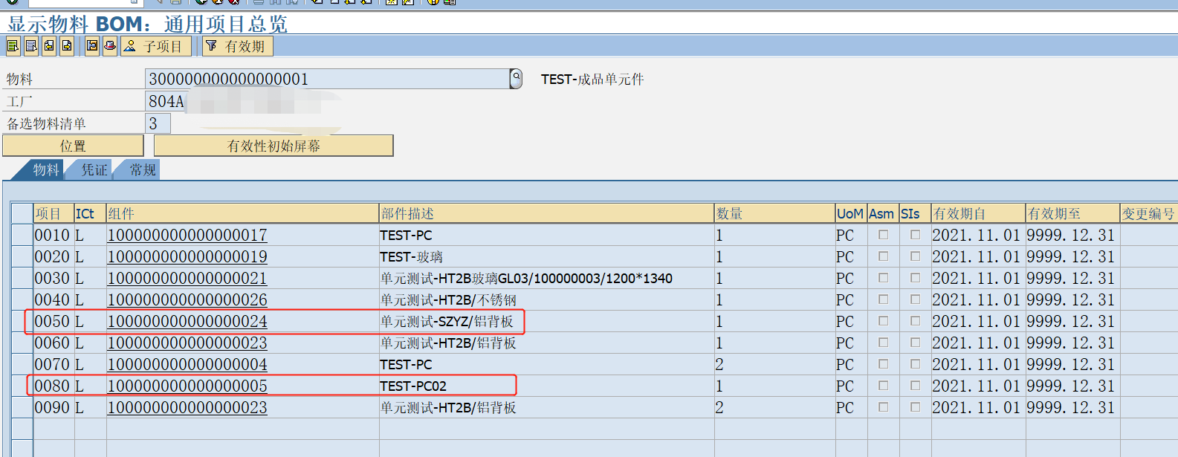Open item 0060 component link 100000000000000023
This screenshot has width=1178, height=457.
187,343
